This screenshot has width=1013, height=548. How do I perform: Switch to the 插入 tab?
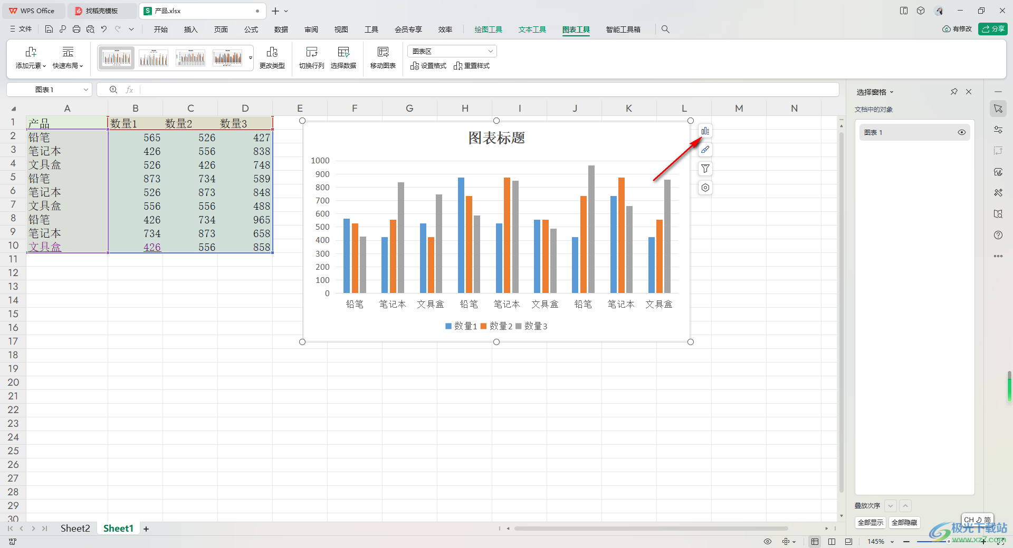pyautogui.click(x=191, y=30)
